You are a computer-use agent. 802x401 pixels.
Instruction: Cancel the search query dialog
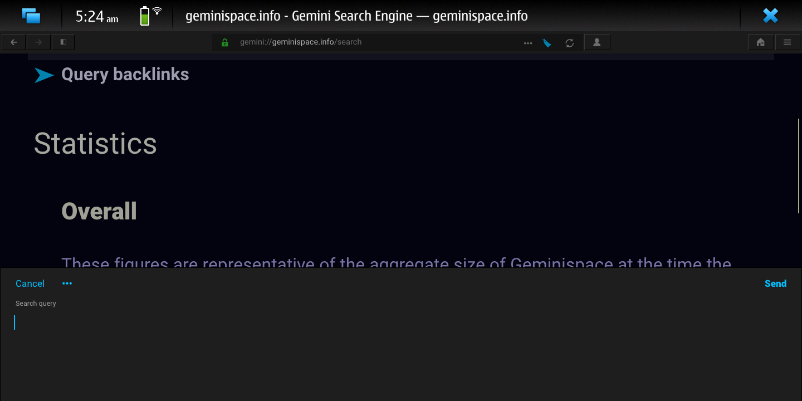tap(30, 283)
